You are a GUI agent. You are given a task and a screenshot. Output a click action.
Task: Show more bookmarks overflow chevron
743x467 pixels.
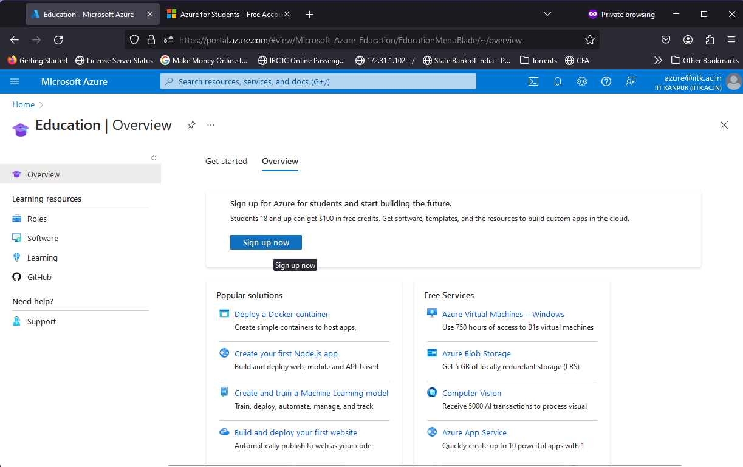point(657,60)
